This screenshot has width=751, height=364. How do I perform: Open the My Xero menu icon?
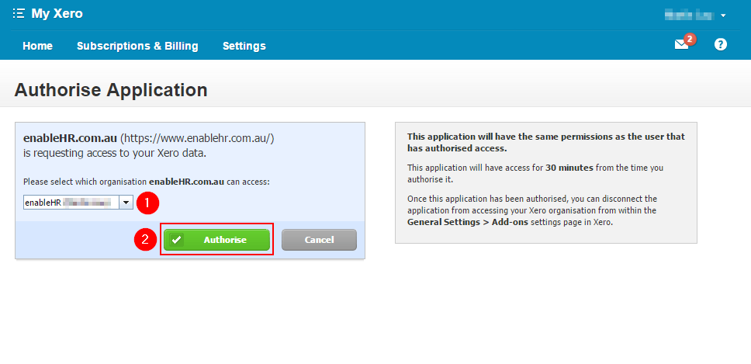(18, 13)
